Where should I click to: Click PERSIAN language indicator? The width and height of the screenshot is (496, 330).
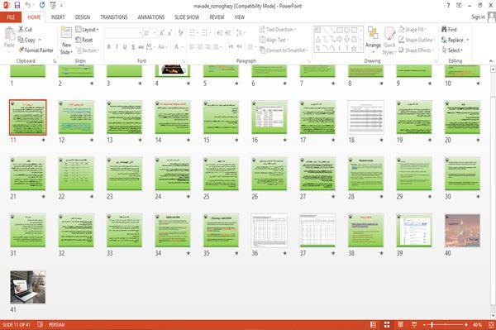click(56, 324)
